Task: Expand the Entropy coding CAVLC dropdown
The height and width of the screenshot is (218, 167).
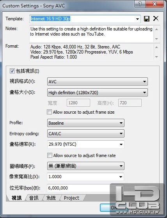Action: [86, 134]
